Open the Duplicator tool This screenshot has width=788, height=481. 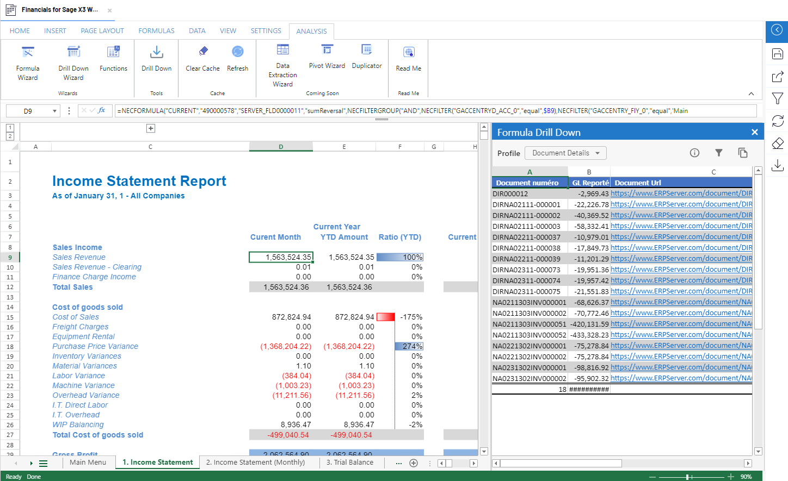click(x=367, y=57)
